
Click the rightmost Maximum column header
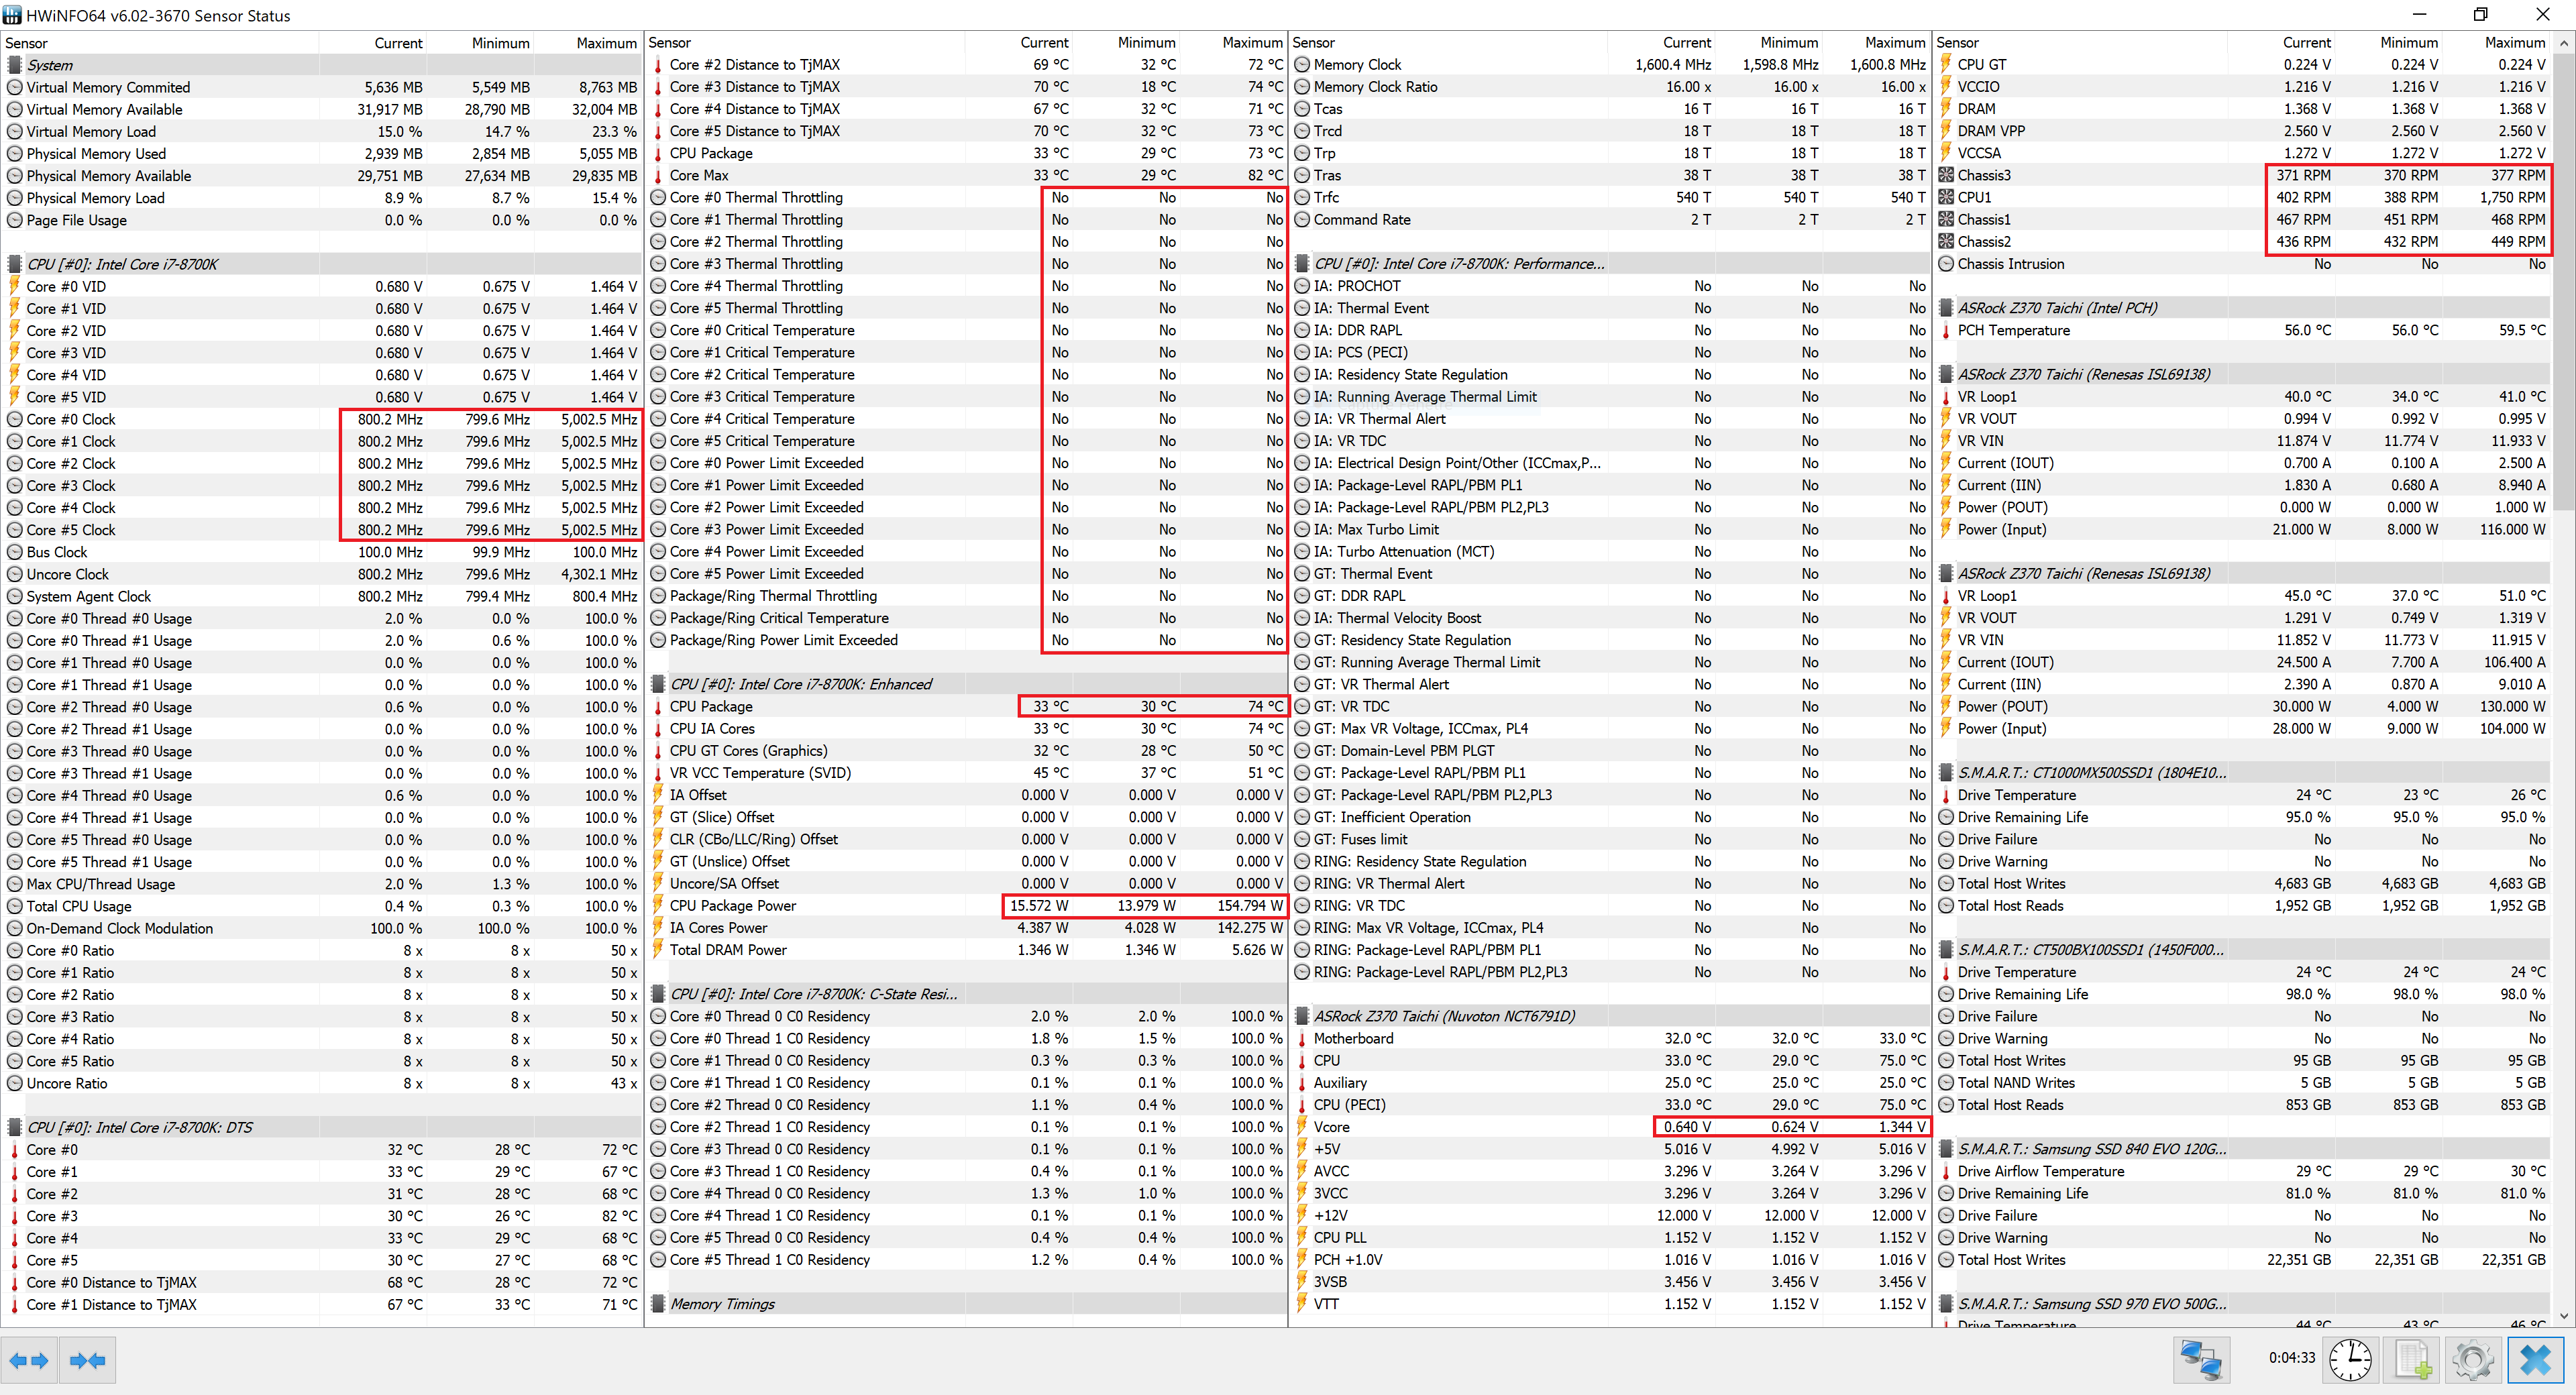(x=2514, y=43)
